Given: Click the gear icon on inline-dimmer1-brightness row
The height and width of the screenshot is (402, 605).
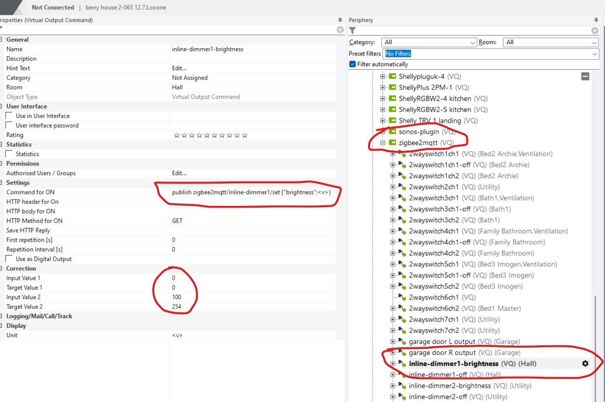Looking at the screenshot, I should tap(585, 363).
